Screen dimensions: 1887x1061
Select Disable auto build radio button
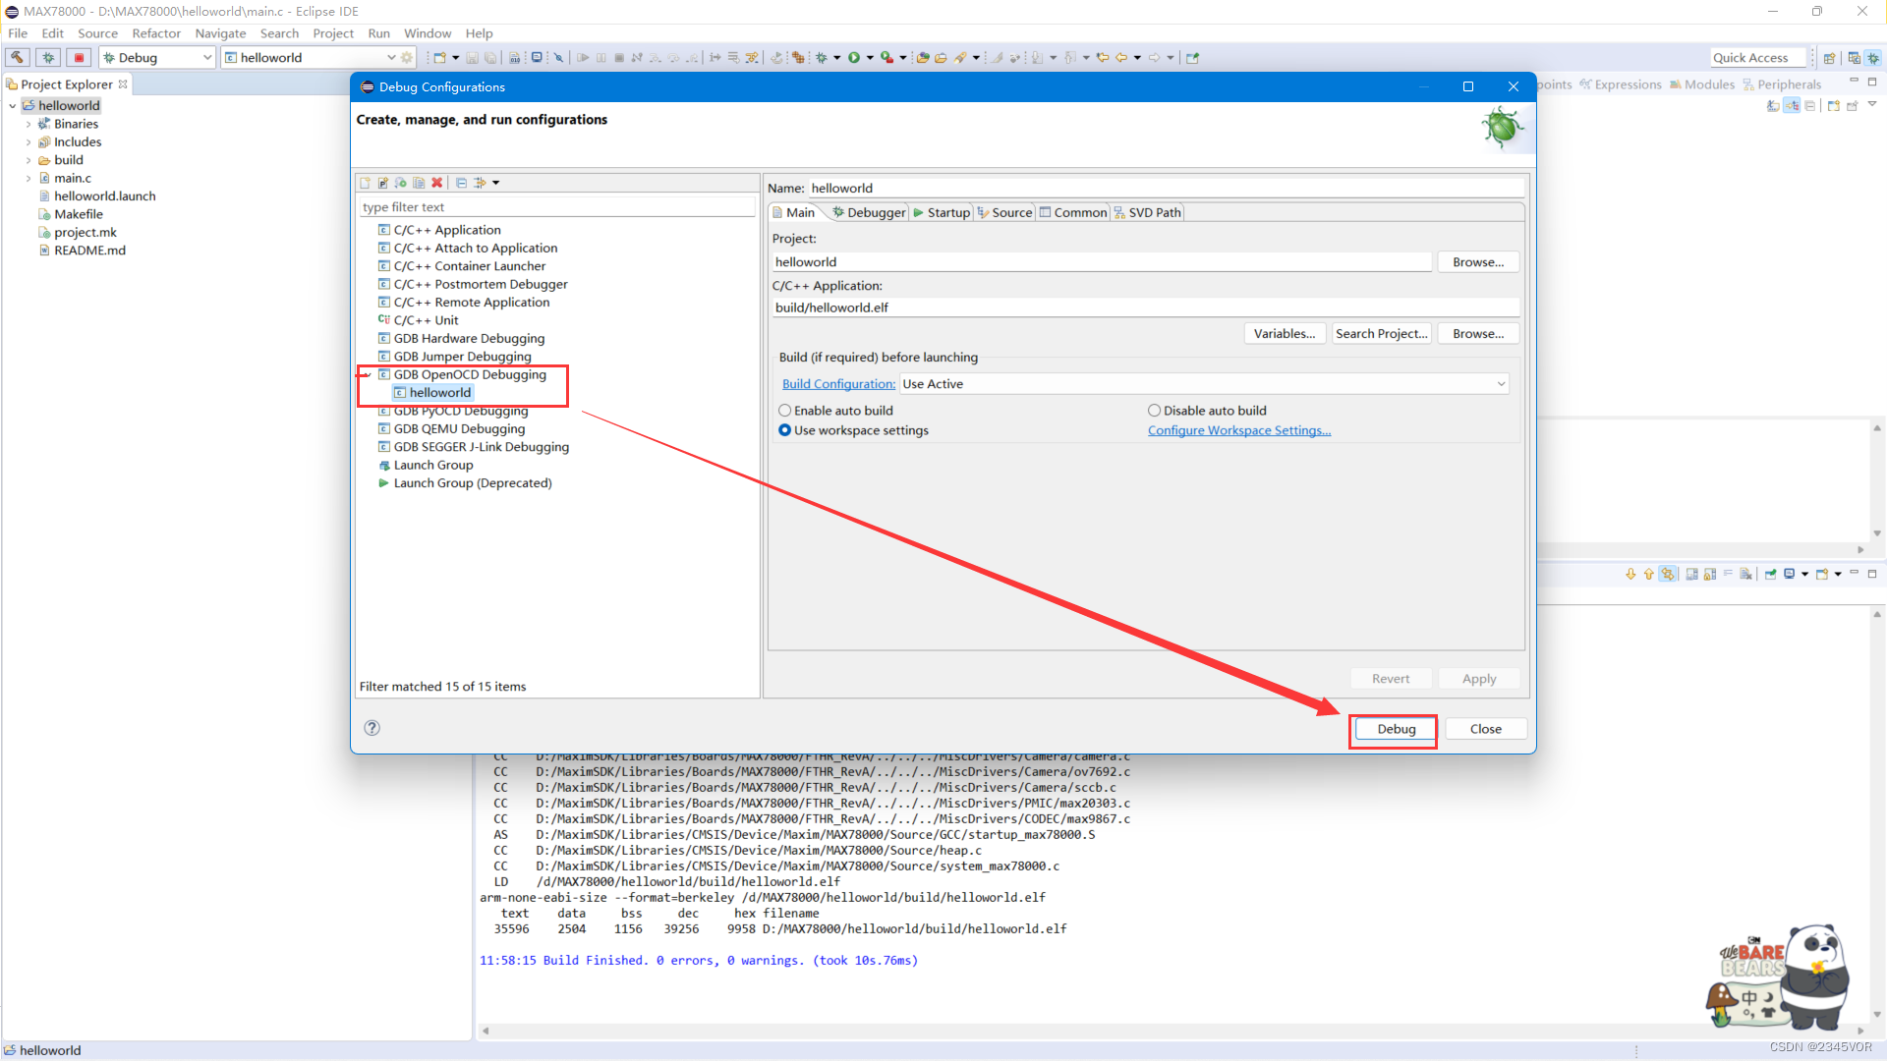click(x=1155, y=411)
